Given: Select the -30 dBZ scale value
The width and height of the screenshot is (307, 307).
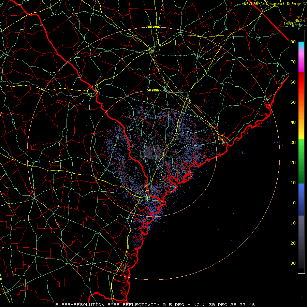Looking at the screenshot, I should (292, 263).
